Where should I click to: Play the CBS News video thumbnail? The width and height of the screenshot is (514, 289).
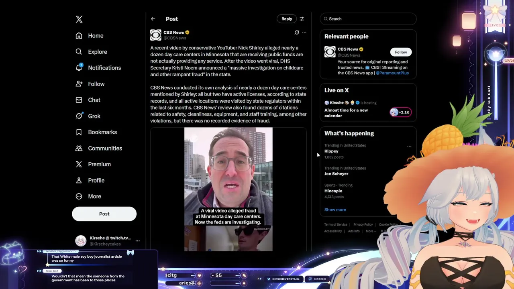pos(228,189)
